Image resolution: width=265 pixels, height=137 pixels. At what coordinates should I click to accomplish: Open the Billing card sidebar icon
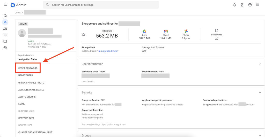click(5, 41)
